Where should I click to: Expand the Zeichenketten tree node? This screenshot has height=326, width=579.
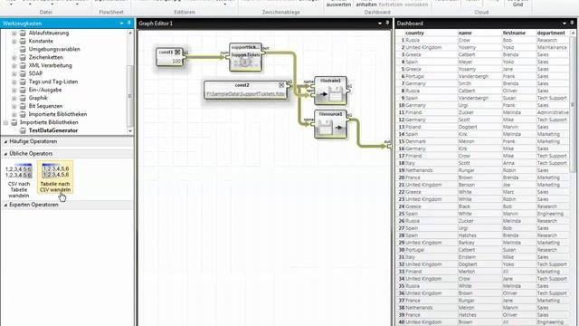(14, 57)
